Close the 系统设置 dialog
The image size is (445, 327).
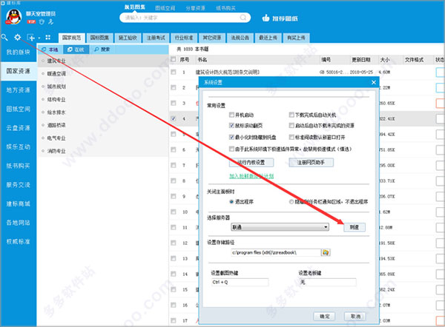pyautogui.click(x=374, y=82)
